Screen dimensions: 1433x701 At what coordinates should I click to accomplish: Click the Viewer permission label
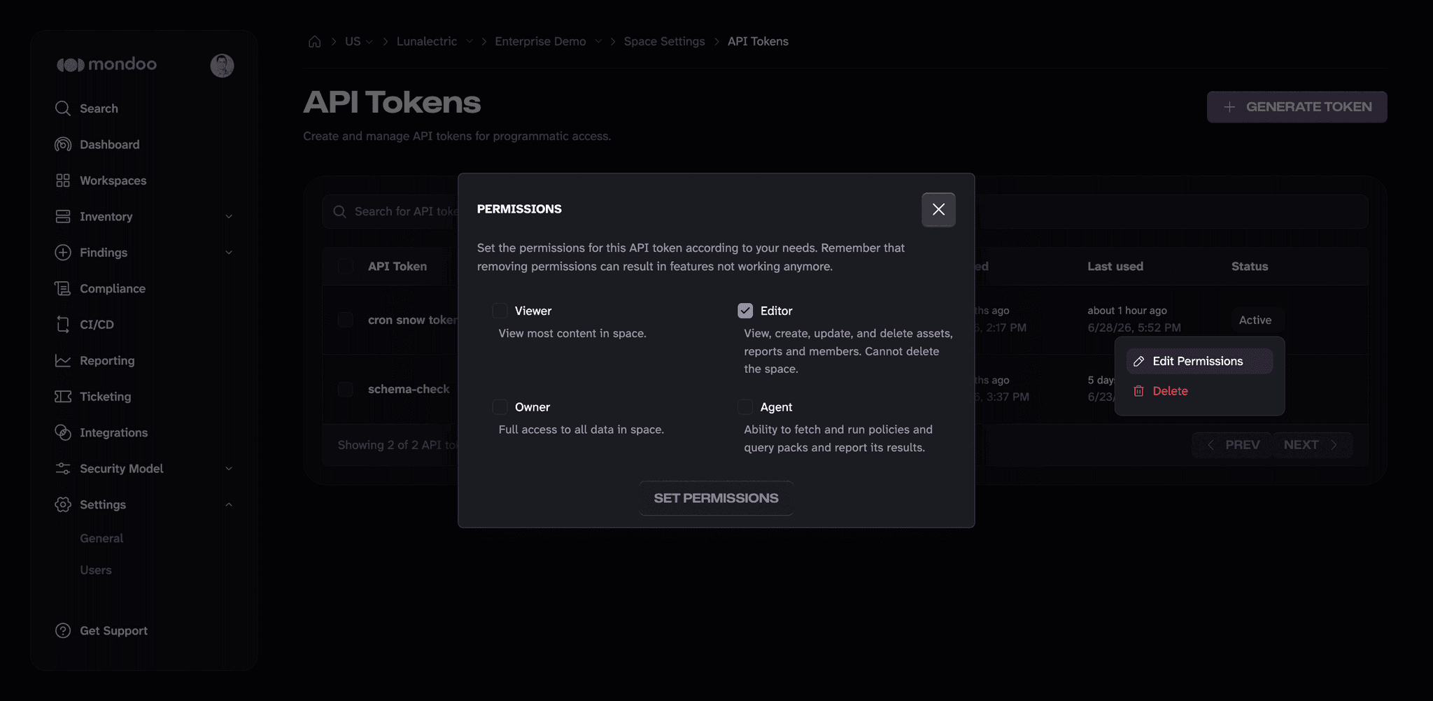(533, 311)
